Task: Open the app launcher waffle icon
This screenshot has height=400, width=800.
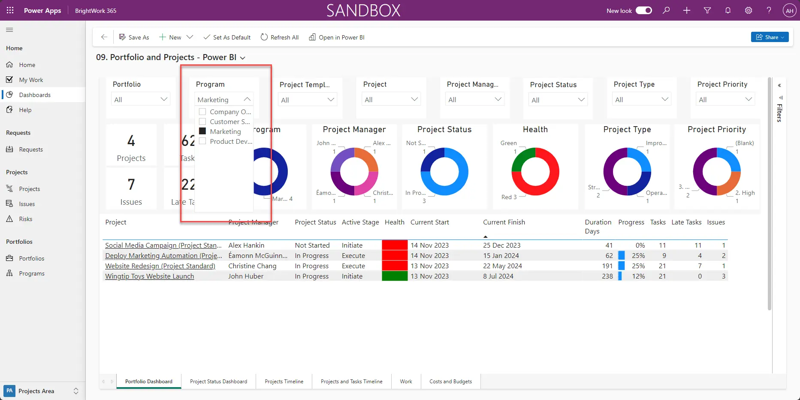Action: coord(10,10)
